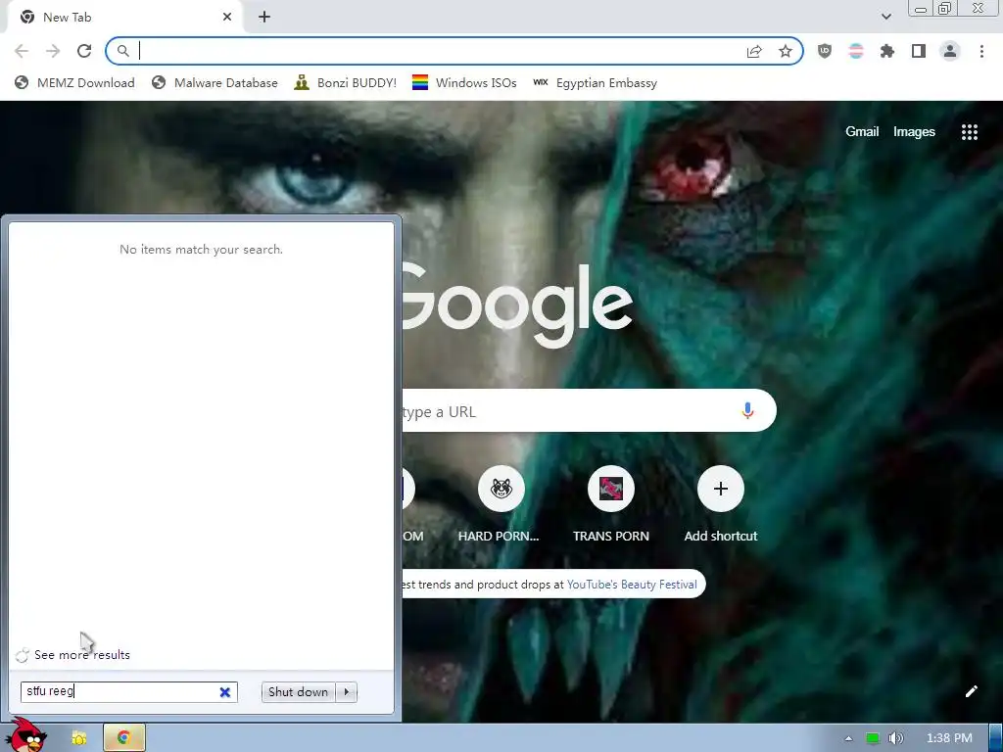Expand the tab search chevron
The image size is (1003, 752).
pyautogui.click(x=885, y=17)
